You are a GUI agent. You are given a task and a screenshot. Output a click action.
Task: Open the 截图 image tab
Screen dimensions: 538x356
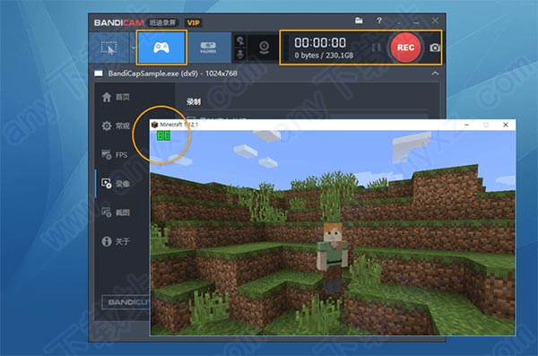[x=116, y=213]
